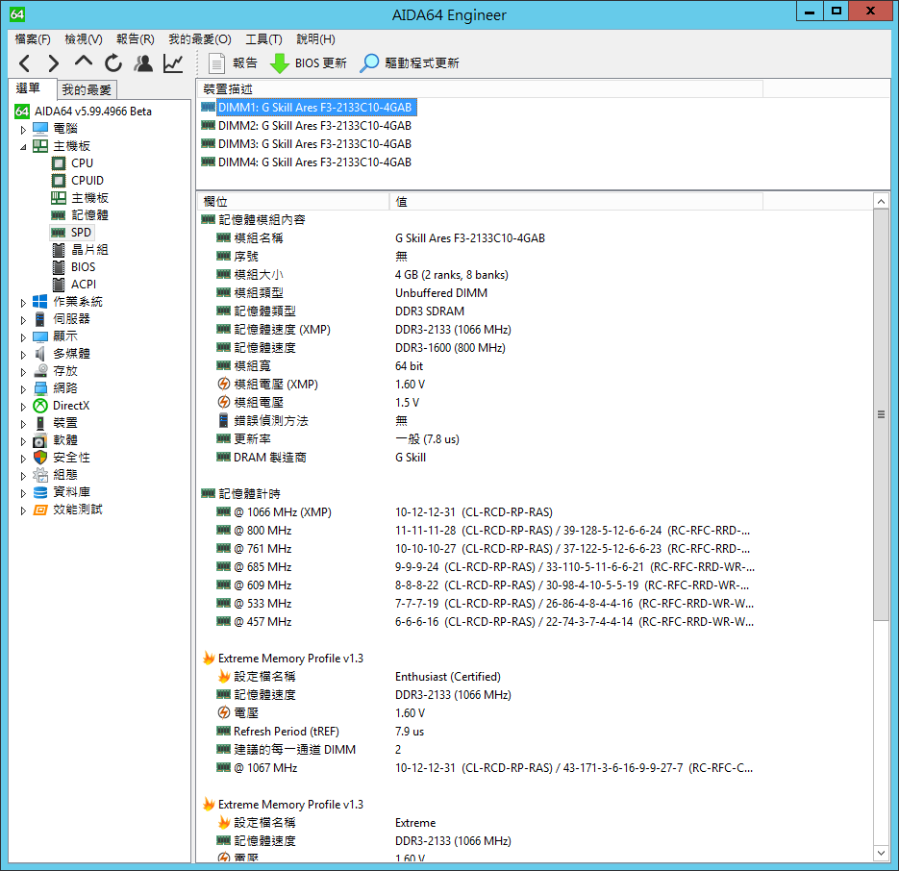Viewport: 899px width, 871px height.
Task: Click the DirectX Xbox icon in the tree
Action: coord(40,406)
